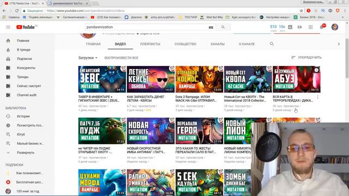Open video title ТАВЕР В ИНВЕНТАРЕ
The width and height of the screenshot is (349, 196).
coord(99,99)
